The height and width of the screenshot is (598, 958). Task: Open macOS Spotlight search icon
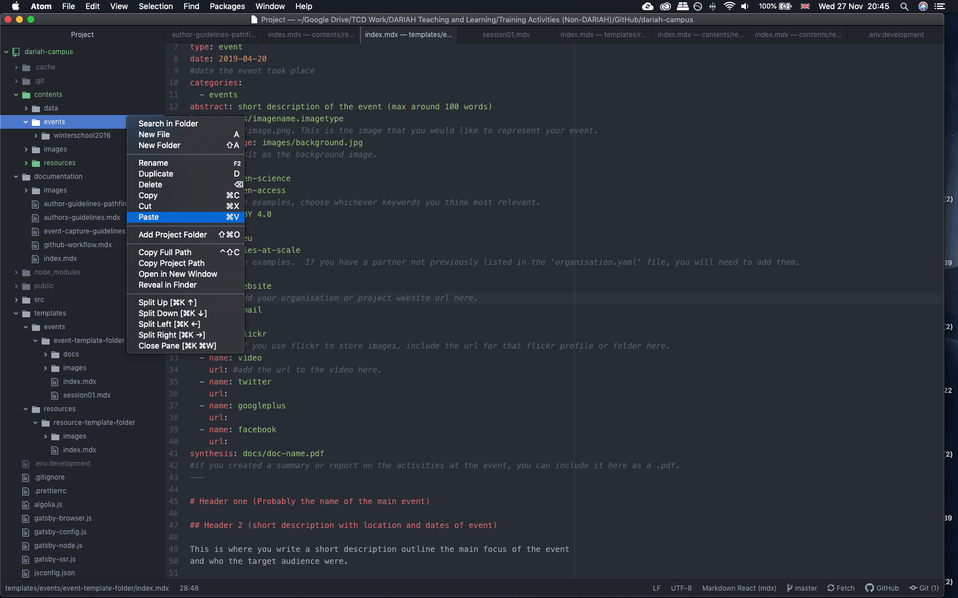904,6
